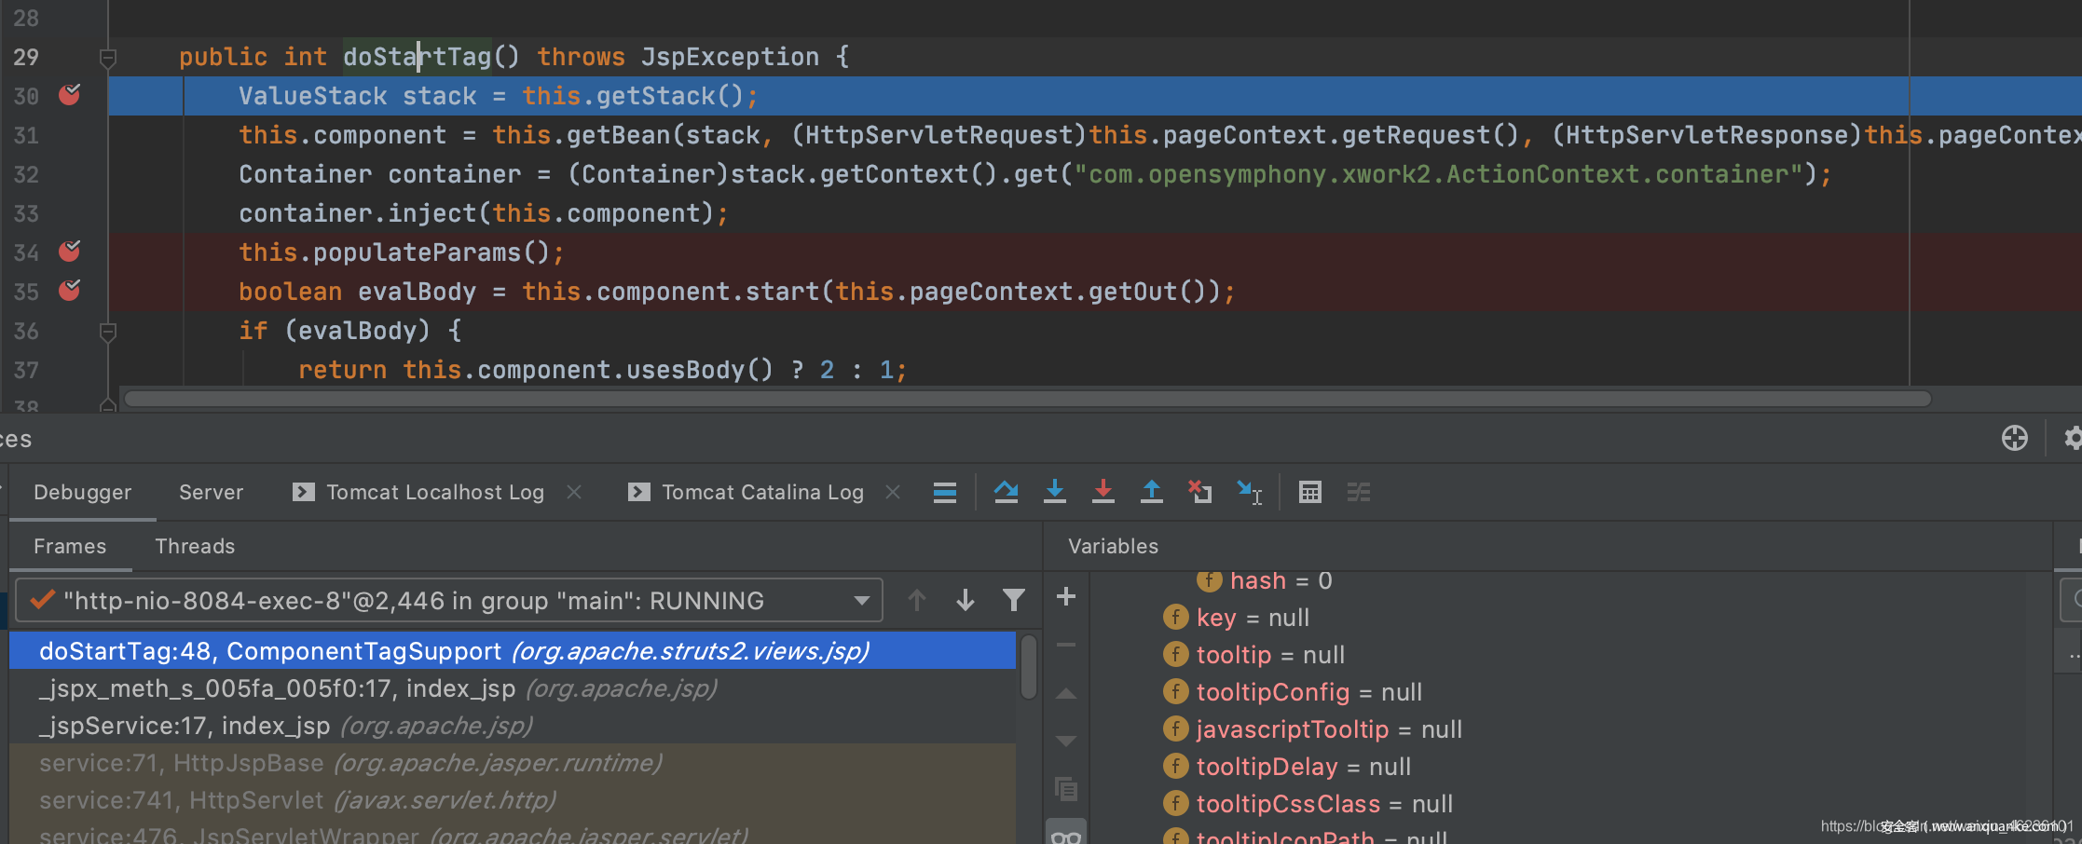Viewport: 2082px width, 844px height.
Task: Click the Remove Watch minus icon
Action: click(x=1066, y=645)
